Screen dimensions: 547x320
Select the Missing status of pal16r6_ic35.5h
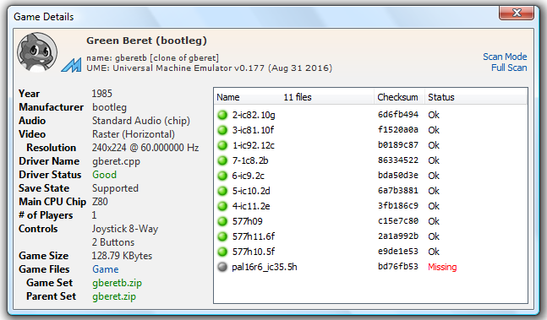(442, 267)
